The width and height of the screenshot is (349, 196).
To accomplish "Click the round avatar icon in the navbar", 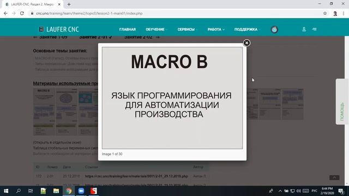I will (274, 29).
